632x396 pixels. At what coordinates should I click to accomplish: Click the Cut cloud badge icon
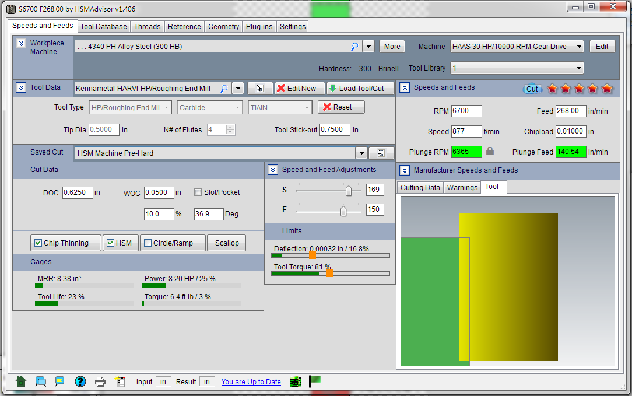pyautogui.click(x=532, y=89)
